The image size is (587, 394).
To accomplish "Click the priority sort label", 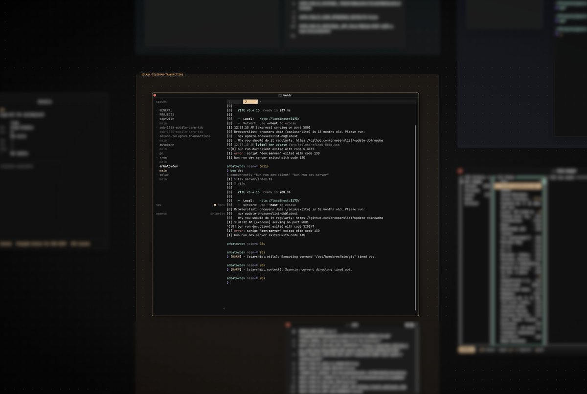I will [218, 214].
